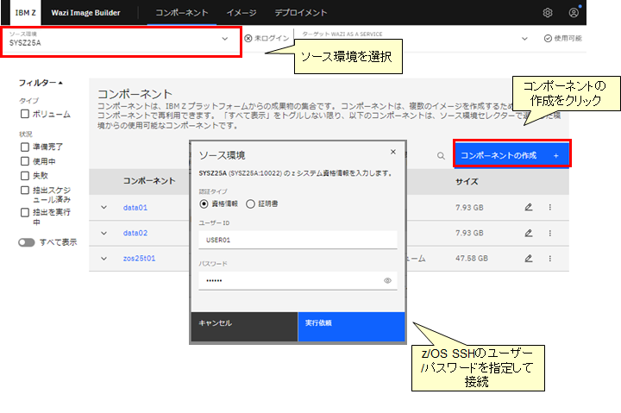Open overflow menu for data01 row
621x413 pixels.
pos(549,207)
